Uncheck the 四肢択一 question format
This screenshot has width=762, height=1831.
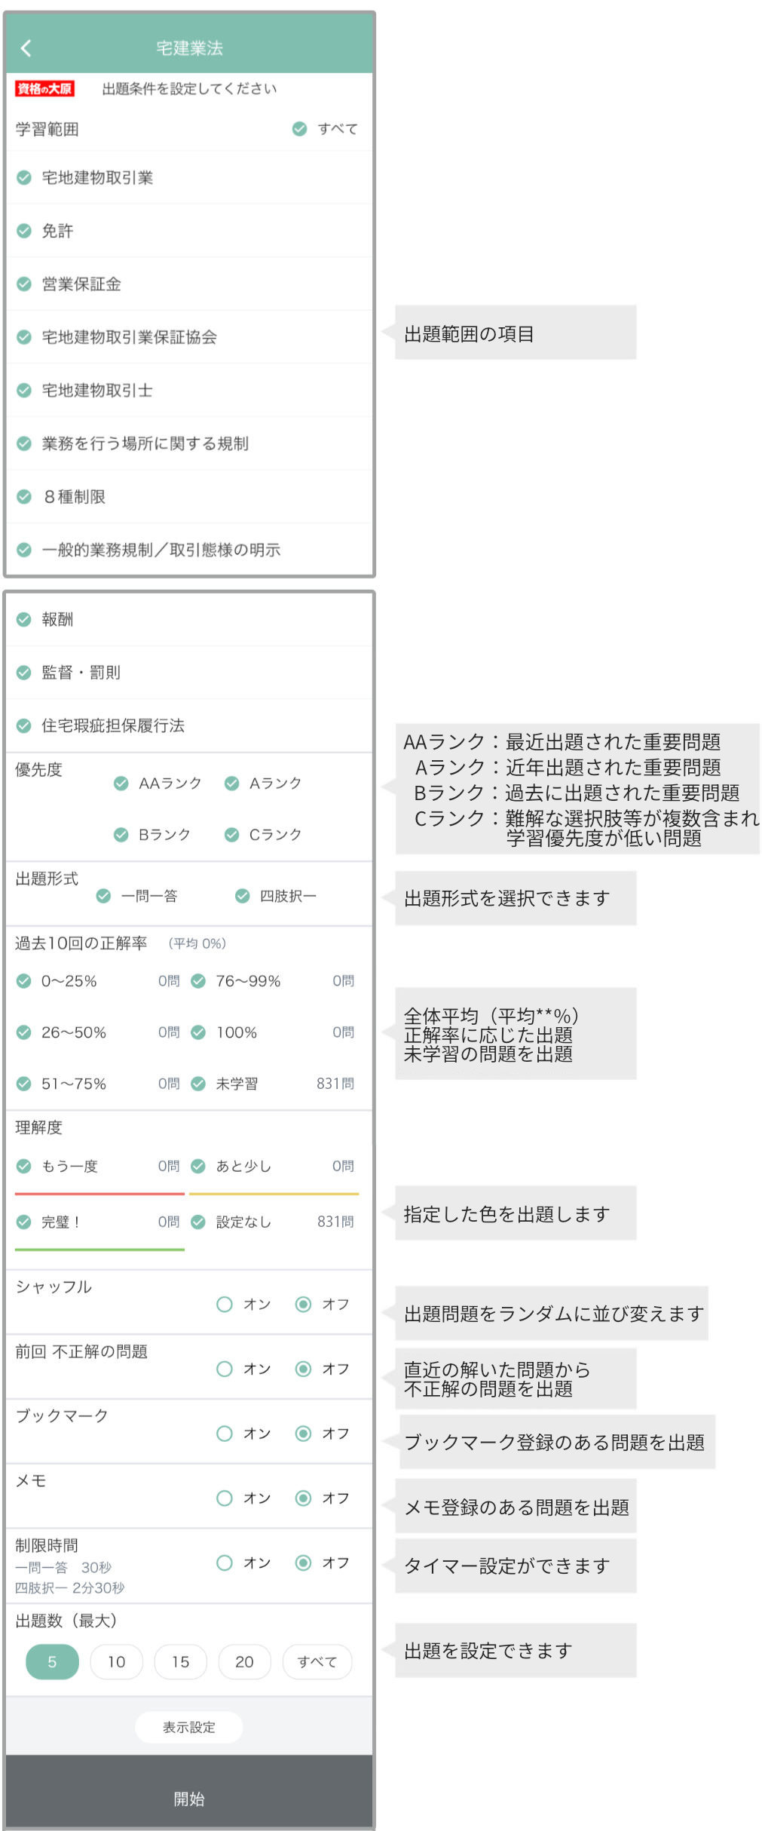coord(243,896)
